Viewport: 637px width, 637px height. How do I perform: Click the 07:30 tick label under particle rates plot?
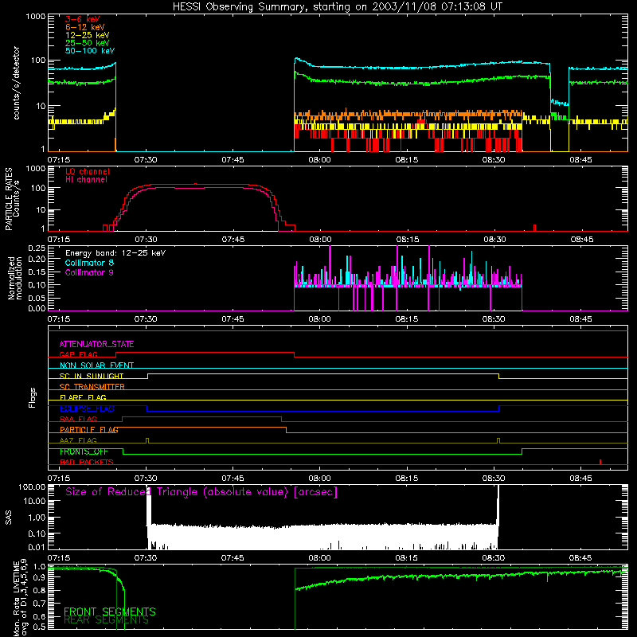point(146,240)
